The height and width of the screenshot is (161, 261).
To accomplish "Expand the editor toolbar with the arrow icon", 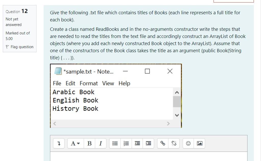I will [x=59, y=143].
